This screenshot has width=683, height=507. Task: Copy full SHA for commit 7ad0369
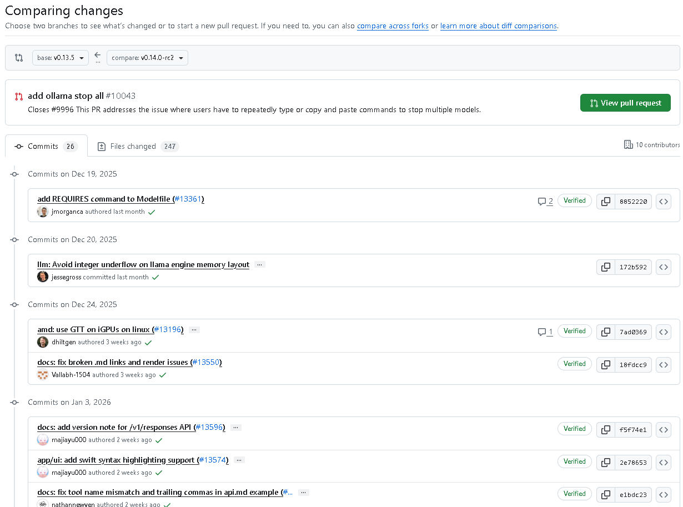point(606,332)
